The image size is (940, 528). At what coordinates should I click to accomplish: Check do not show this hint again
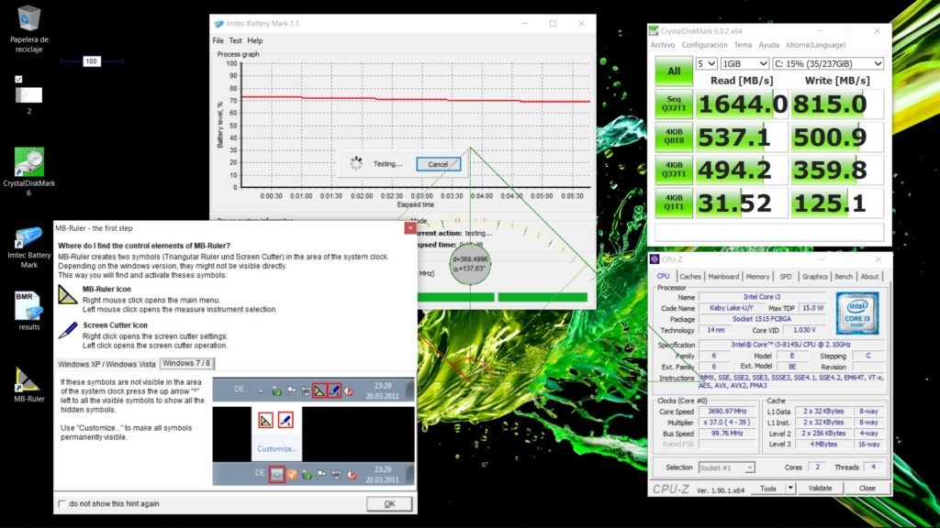pyautogui.click(x=62, y=503)
